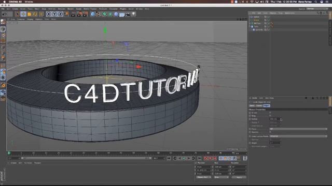Viewport: 332px width, 186px height.
Task: Enable the Ring checkbox
Action: (270, 116)
